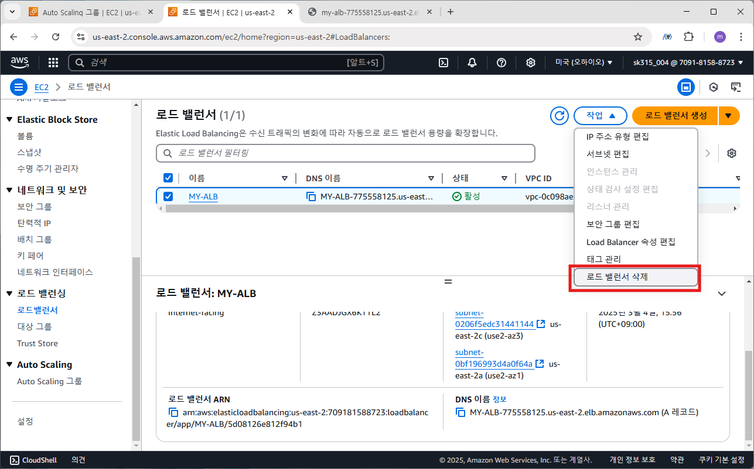Toggle the hamburger navigation menu
Image resolution: width=754 pixels, height=469 pixels.
pos(19,87)
